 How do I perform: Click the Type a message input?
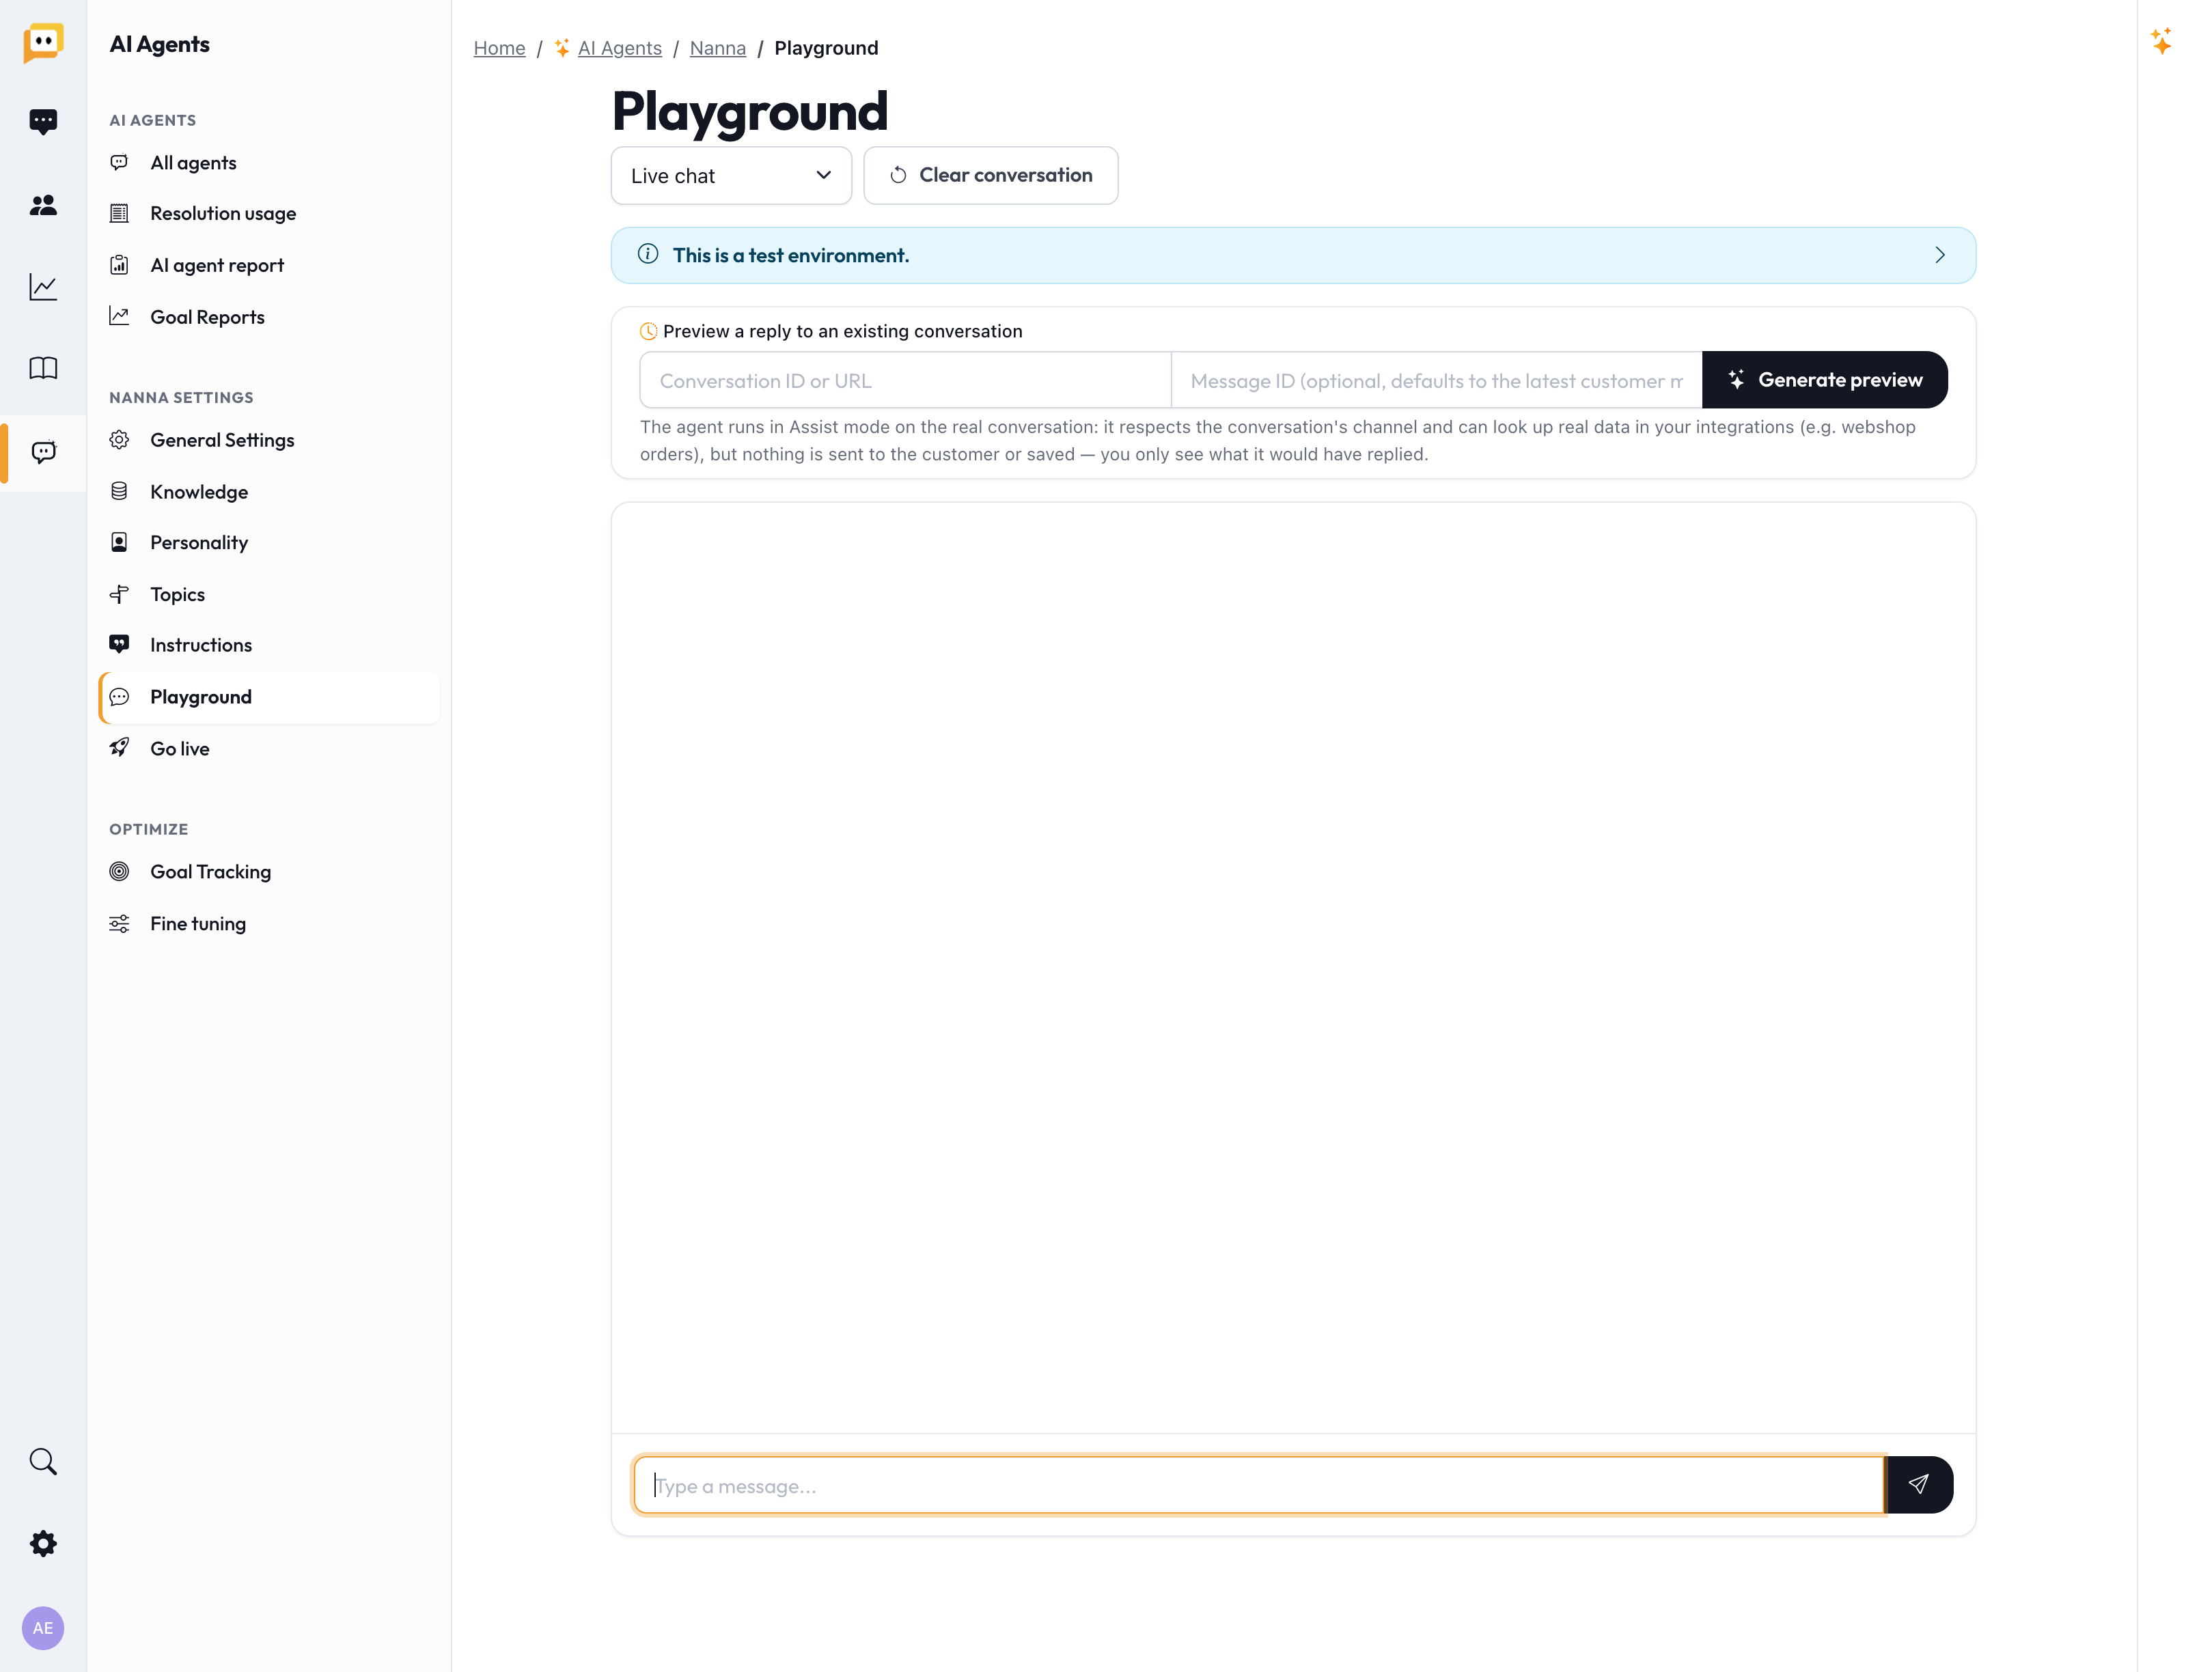[1259, 1485]
